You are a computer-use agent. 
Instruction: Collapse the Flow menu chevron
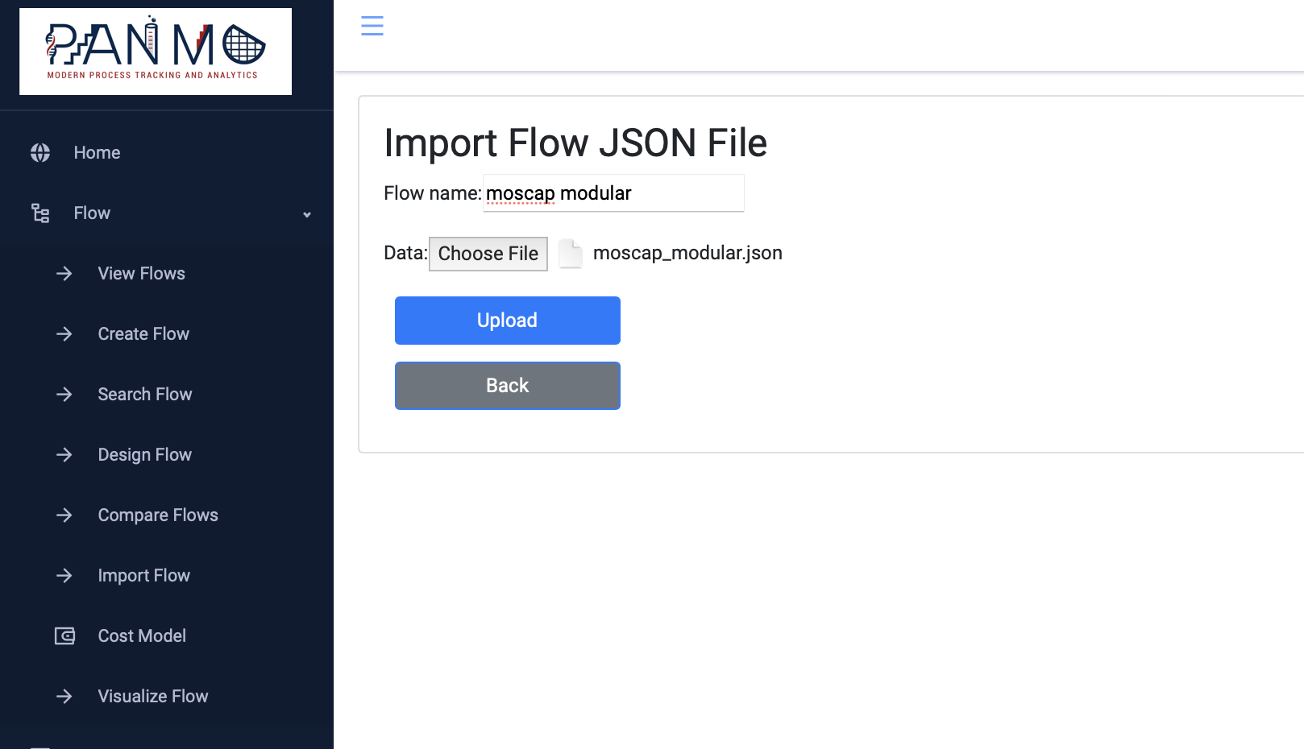pyautogui.click(x=307, y=214)
